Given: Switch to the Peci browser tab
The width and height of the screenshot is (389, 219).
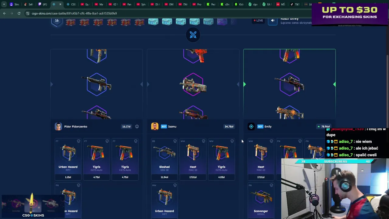Looking at the screenshot, I should pos(211,4).
